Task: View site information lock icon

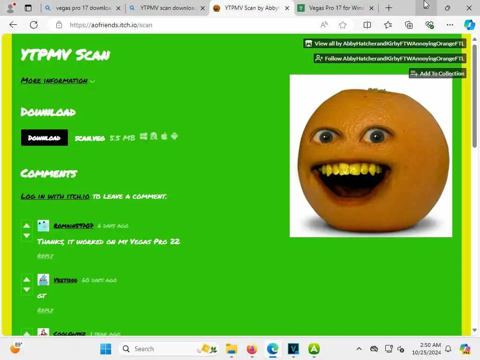Action: [x=59, y=25]
